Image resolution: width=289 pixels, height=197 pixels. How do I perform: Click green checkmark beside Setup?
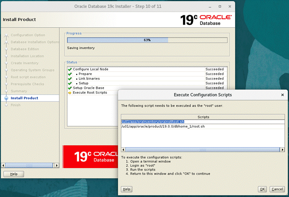tap(70, 83)
